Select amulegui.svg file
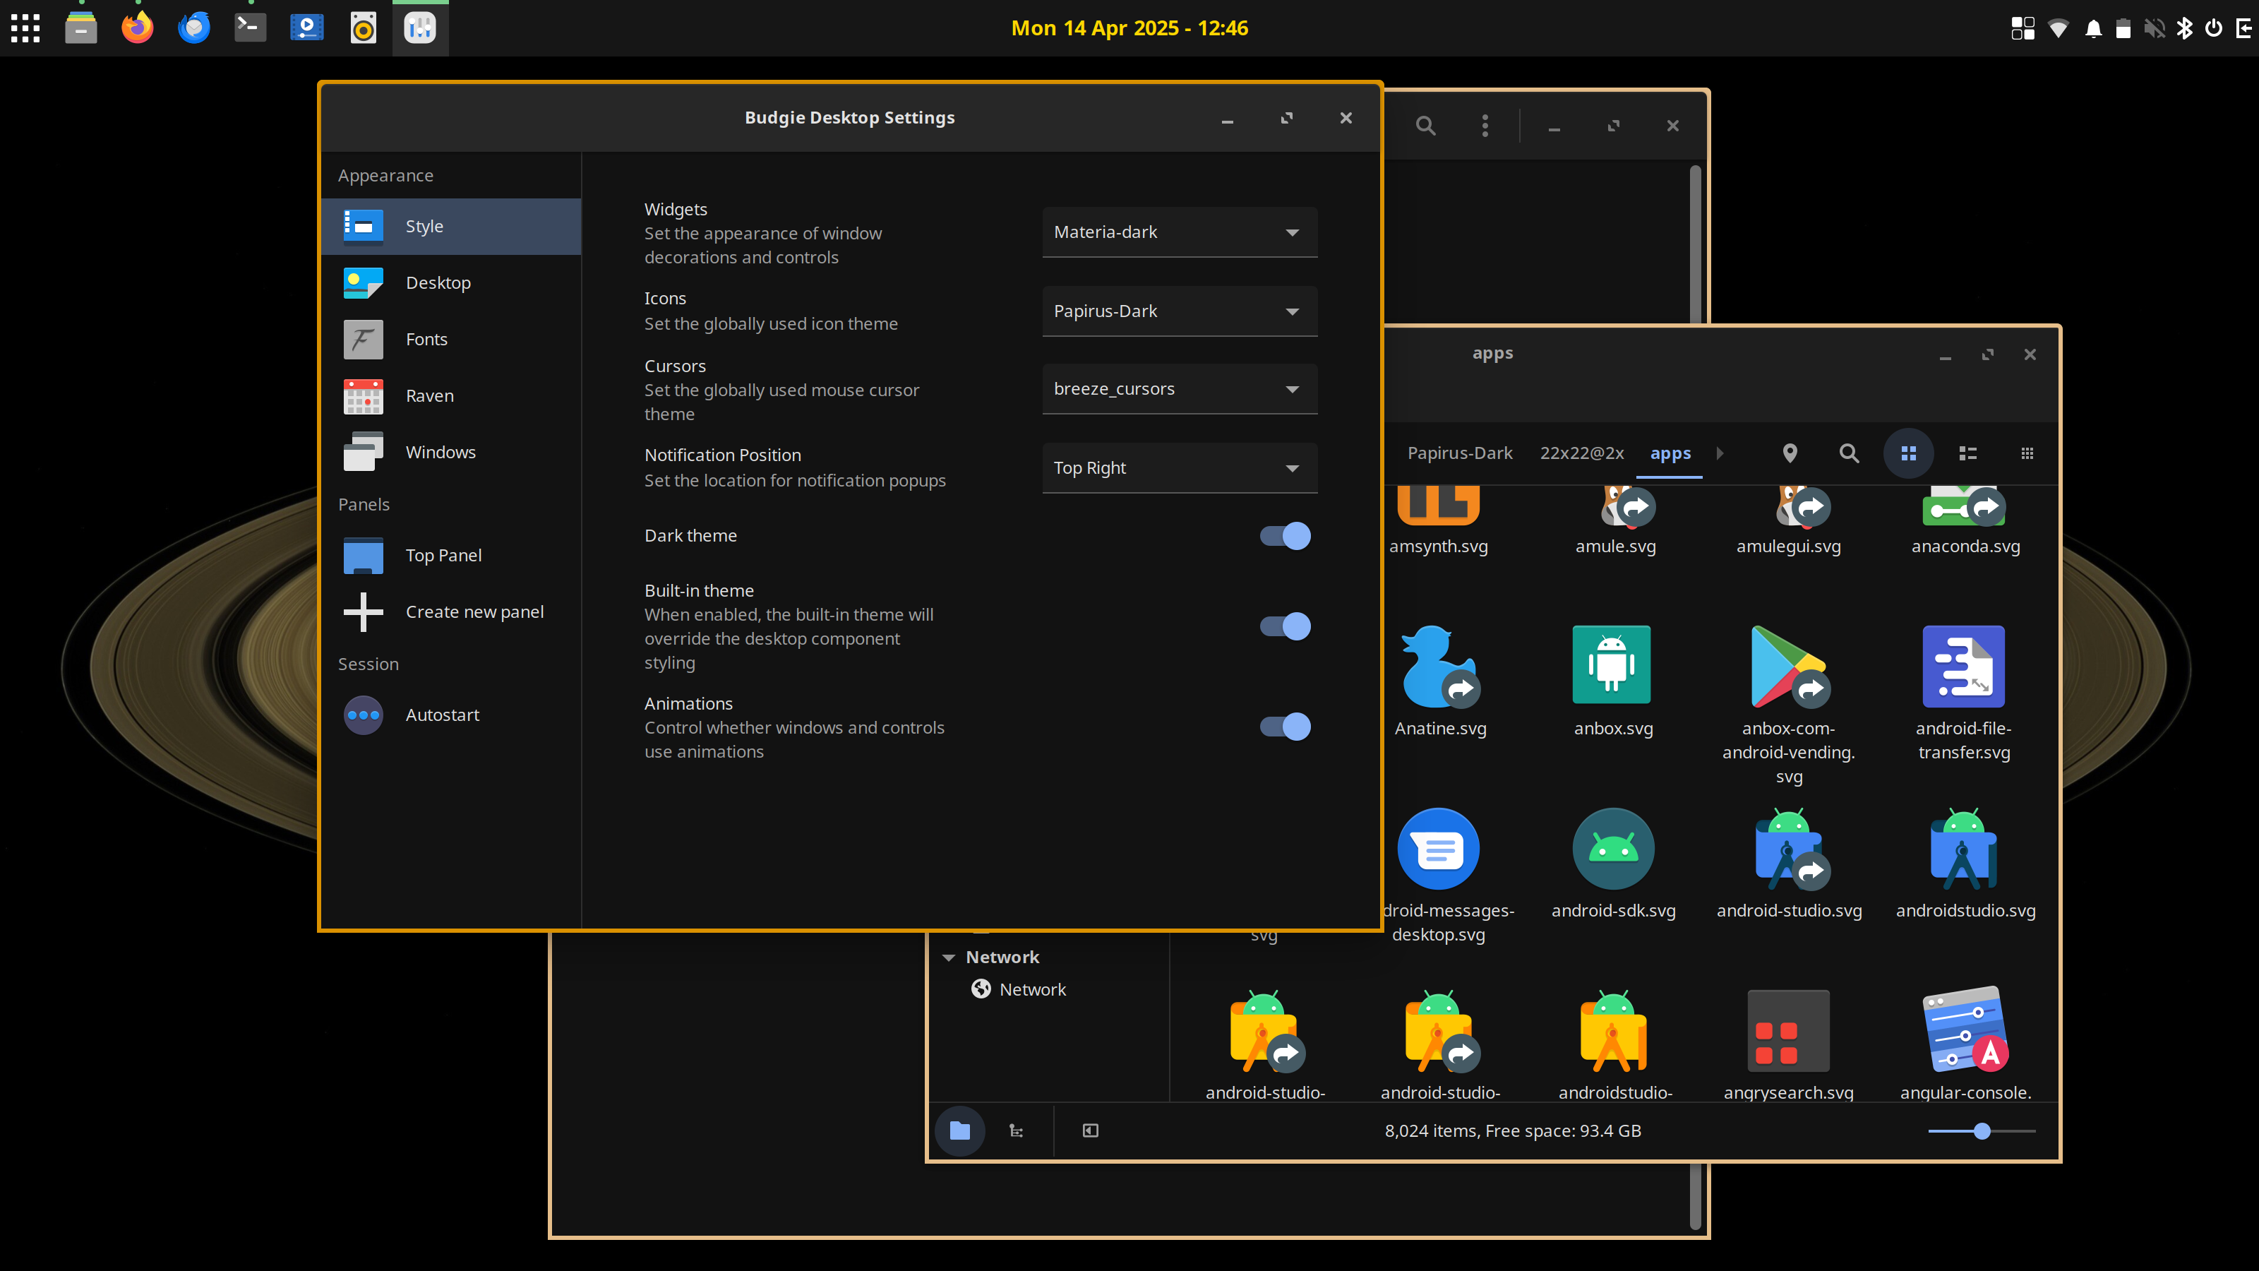The height and width of the screenshot is (1271, 2259). point(1788,523)
